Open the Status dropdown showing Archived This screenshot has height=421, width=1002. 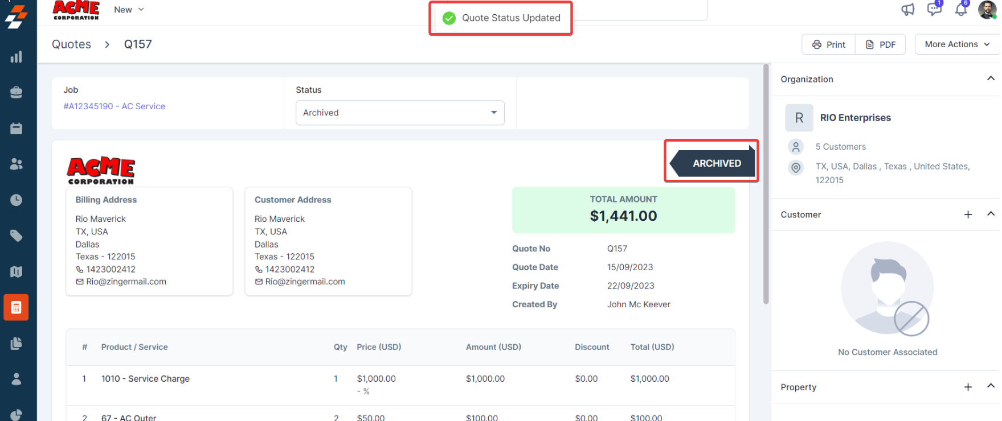pyautogui.click(x=400, y=113)
